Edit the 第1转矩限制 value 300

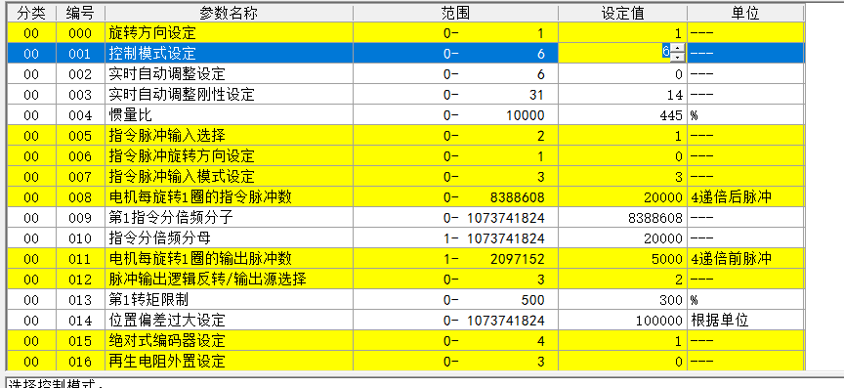point(622,299)
